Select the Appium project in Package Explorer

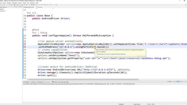(x=2, y=9)
